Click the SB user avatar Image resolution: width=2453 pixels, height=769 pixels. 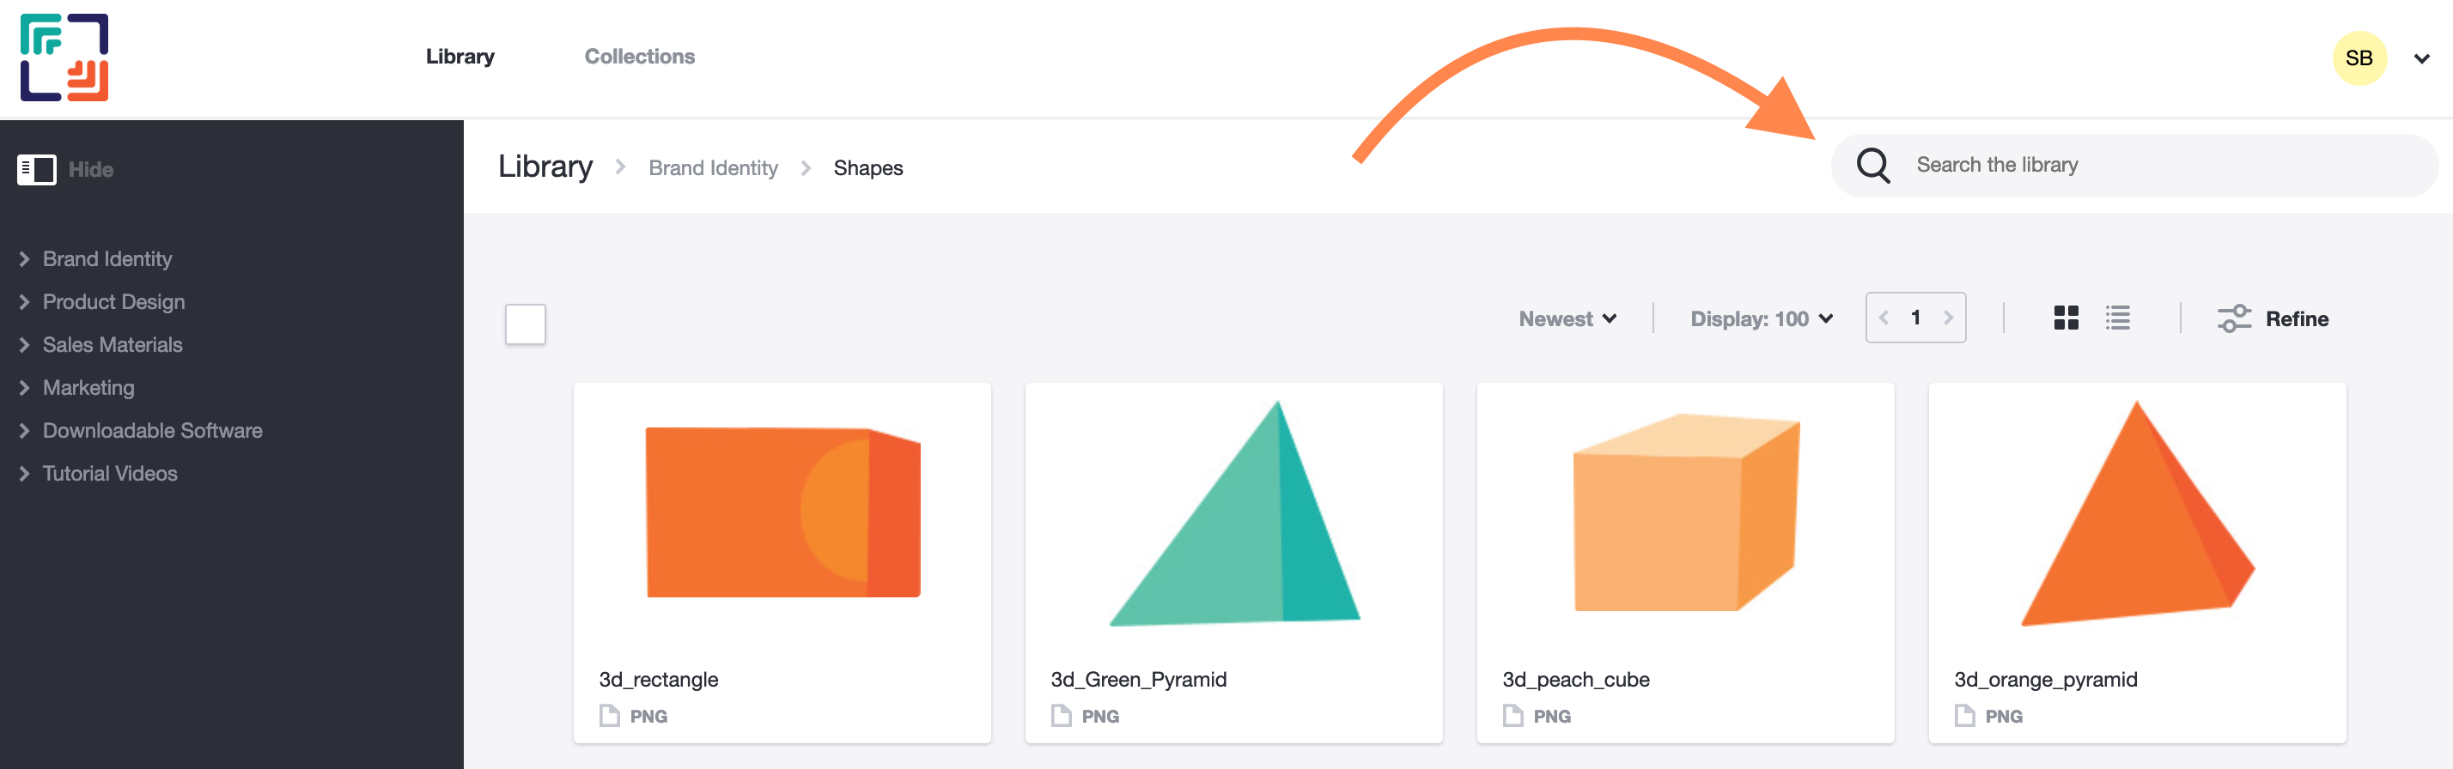2358,58
